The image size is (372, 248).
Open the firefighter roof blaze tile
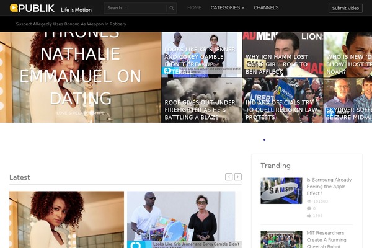pos(201,100)
